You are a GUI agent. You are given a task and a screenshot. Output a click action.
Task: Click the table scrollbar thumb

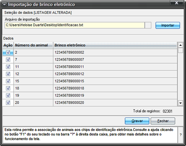(x=180, y=50)
